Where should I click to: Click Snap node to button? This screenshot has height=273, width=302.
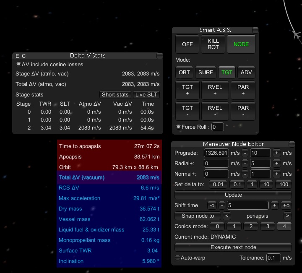[198, 216]
